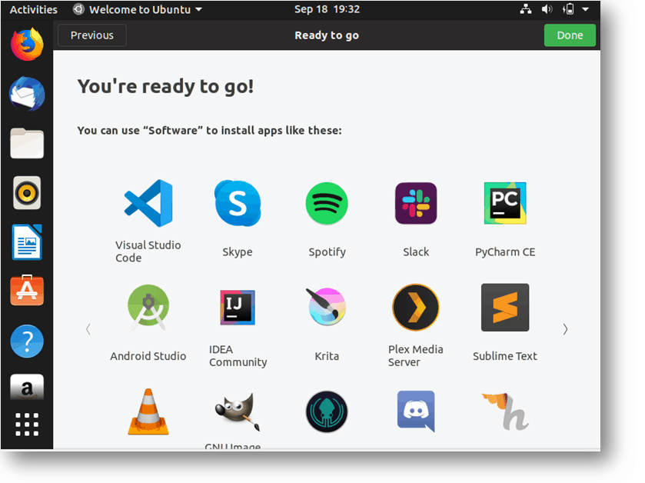645x483 pixels.
Task: Click the Slack label text
Action: (416, 251)
